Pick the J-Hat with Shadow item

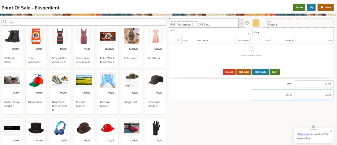pos(156,92)
